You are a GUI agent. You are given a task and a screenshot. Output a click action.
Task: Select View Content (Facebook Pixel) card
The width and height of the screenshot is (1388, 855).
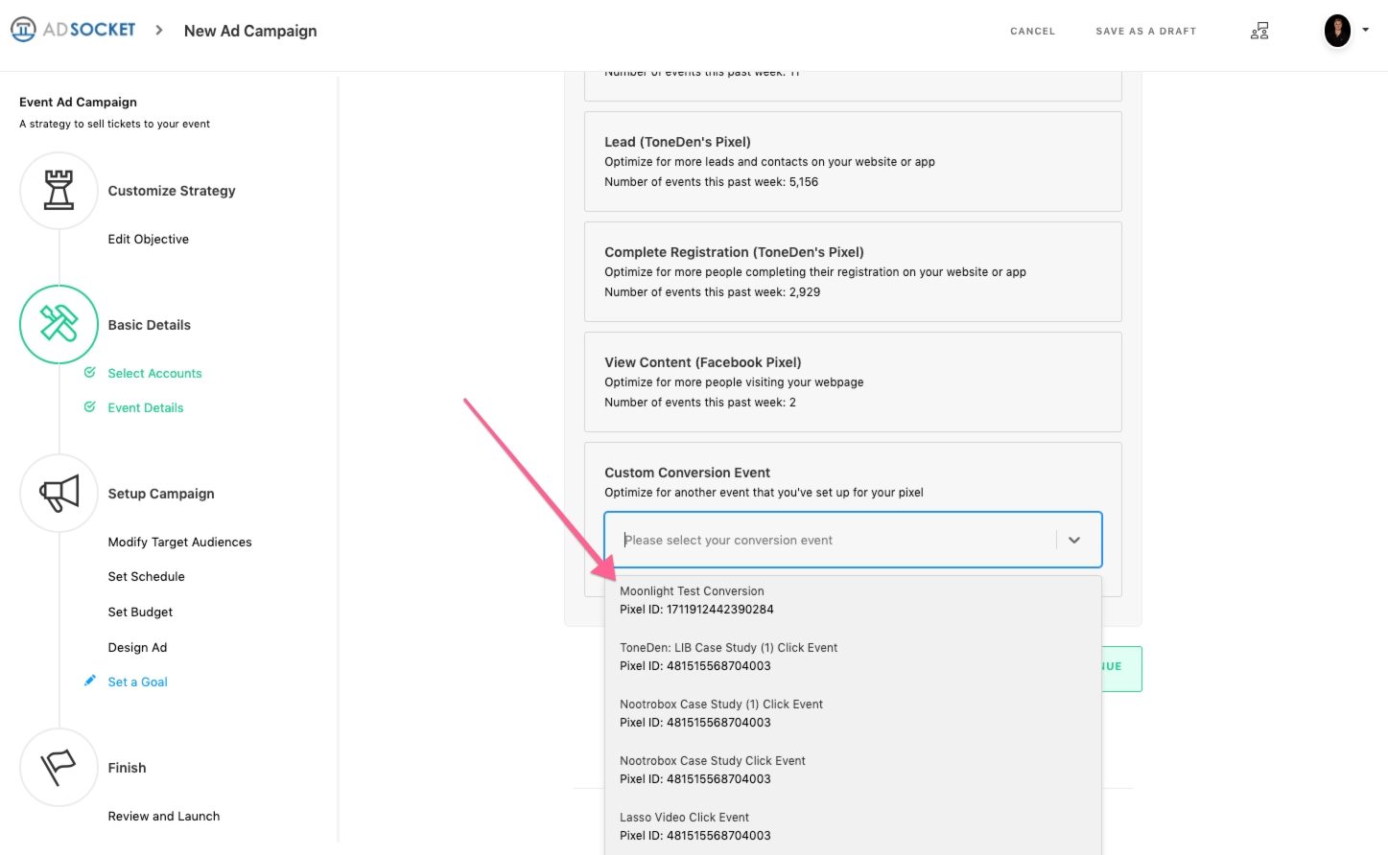(x=853, y=381)
